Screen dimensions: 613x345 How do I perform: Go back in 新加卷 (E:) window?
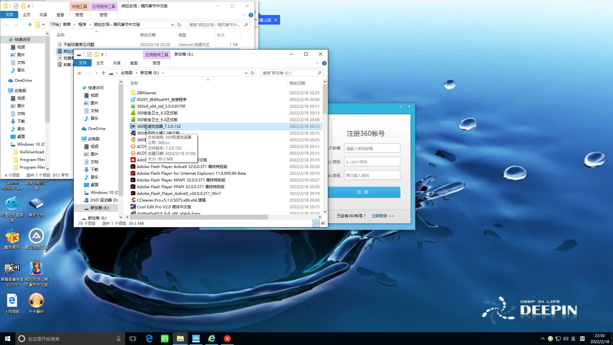pyautogui.click(x=80, y=73)
